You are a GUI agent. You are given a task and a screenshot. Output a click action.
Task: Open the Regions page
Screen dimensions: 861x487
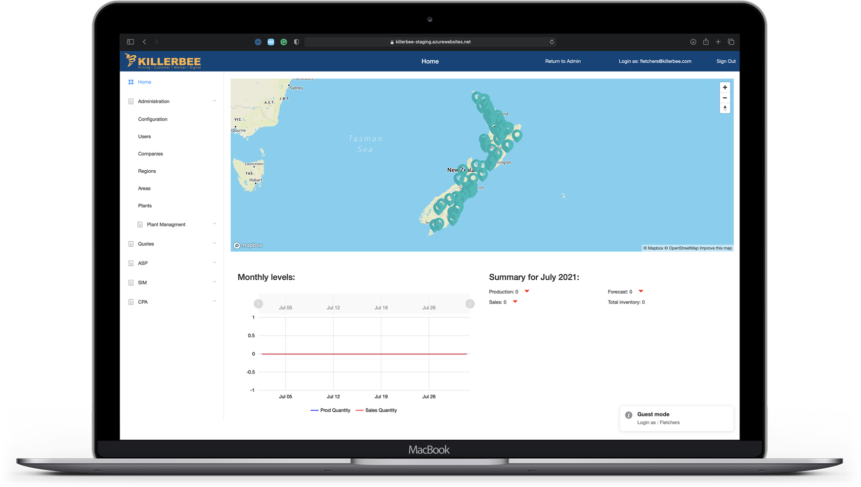(x=147, y=171)
